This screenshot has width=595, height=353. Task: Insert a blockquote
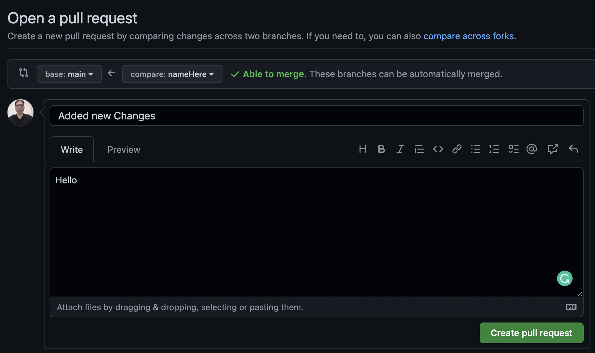click(x=419, y=149)
